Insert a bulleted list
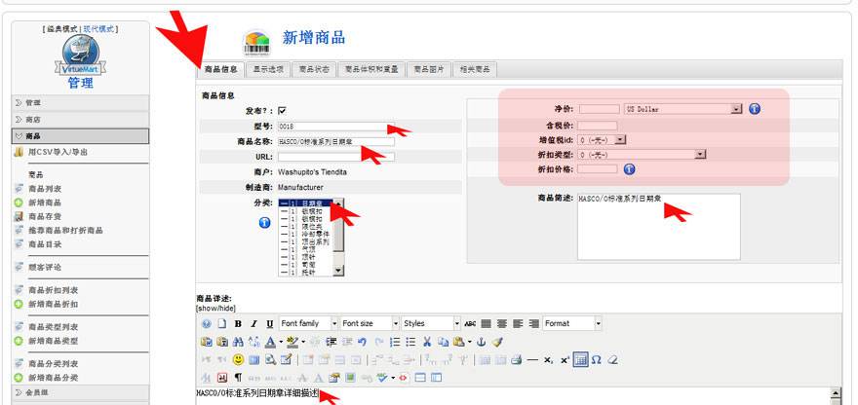The width and height of the screenshot is (858, 405). [x=410, y=342]
